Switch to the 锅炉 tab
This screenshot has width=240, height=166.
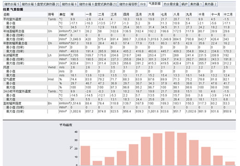click(185, 4)
